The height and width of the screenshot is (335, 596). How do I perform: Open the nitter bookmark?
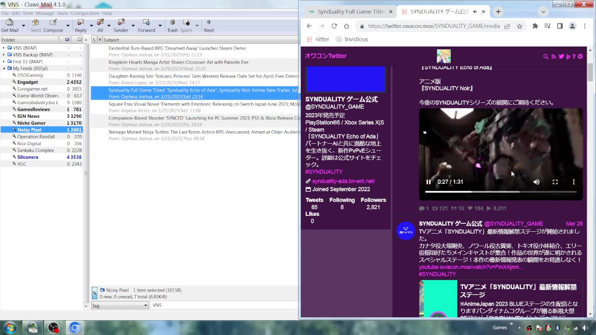tap(318, 40)
